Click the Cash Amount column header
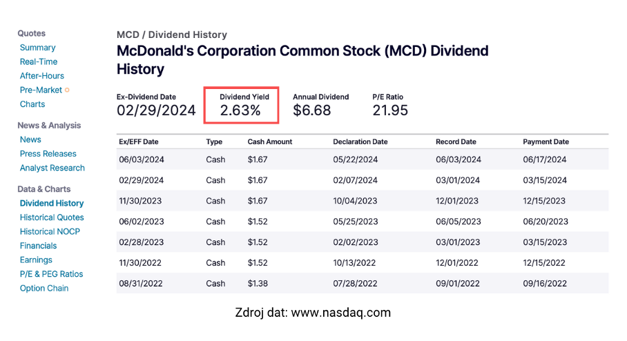Viewport: 627px width, 341px height. point(270,142)
